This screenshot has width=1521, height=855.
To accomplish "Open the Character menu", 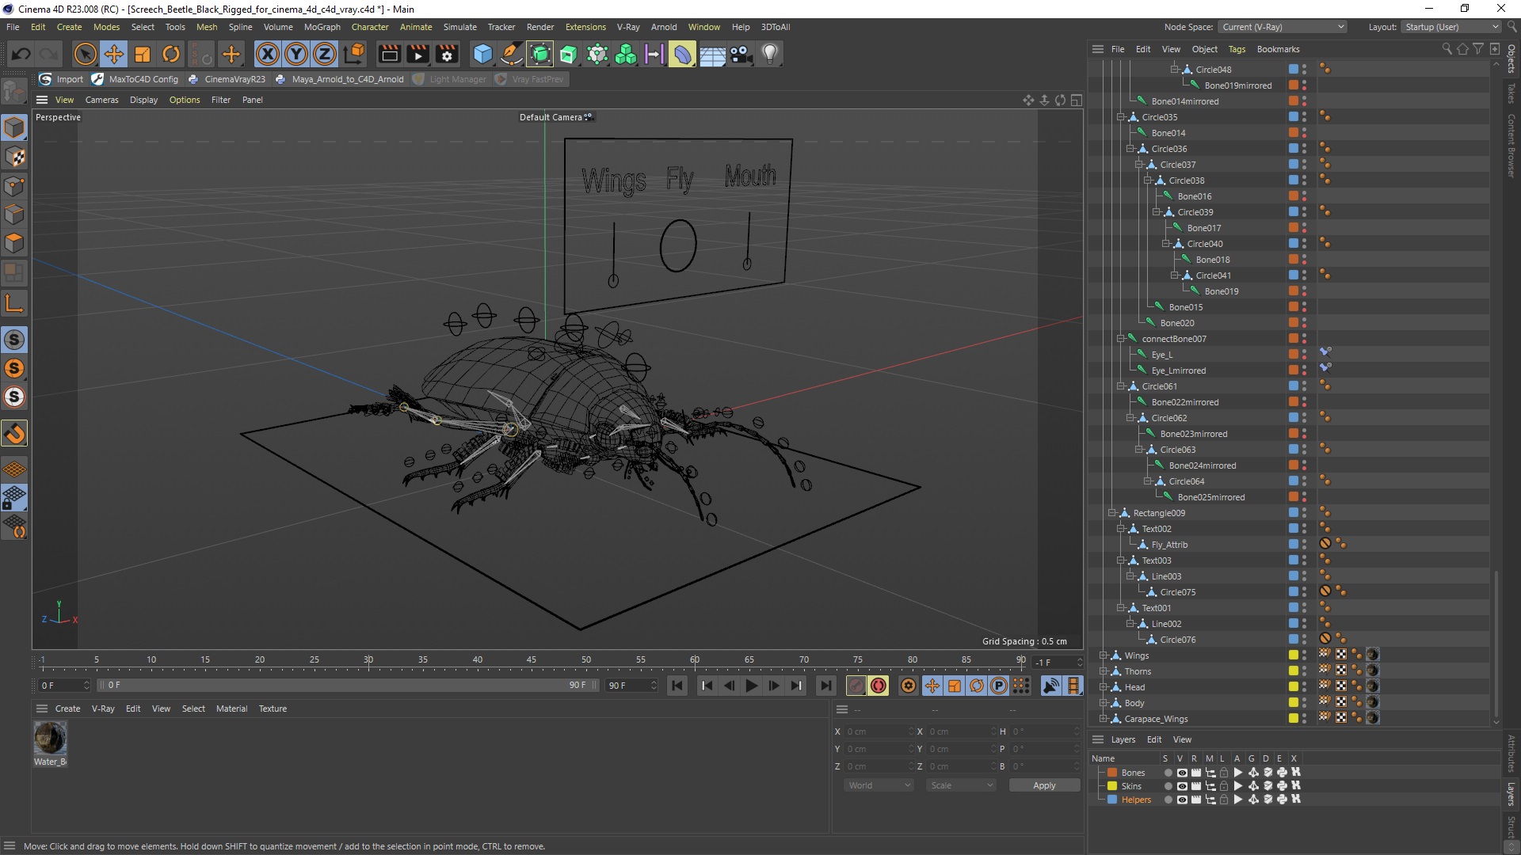I will click(x=370, y=27).
